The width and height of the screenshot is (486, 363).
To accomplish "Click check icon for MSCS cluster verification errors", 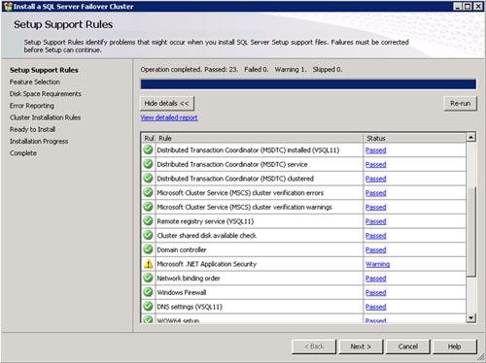I will [x=148, y=192].
